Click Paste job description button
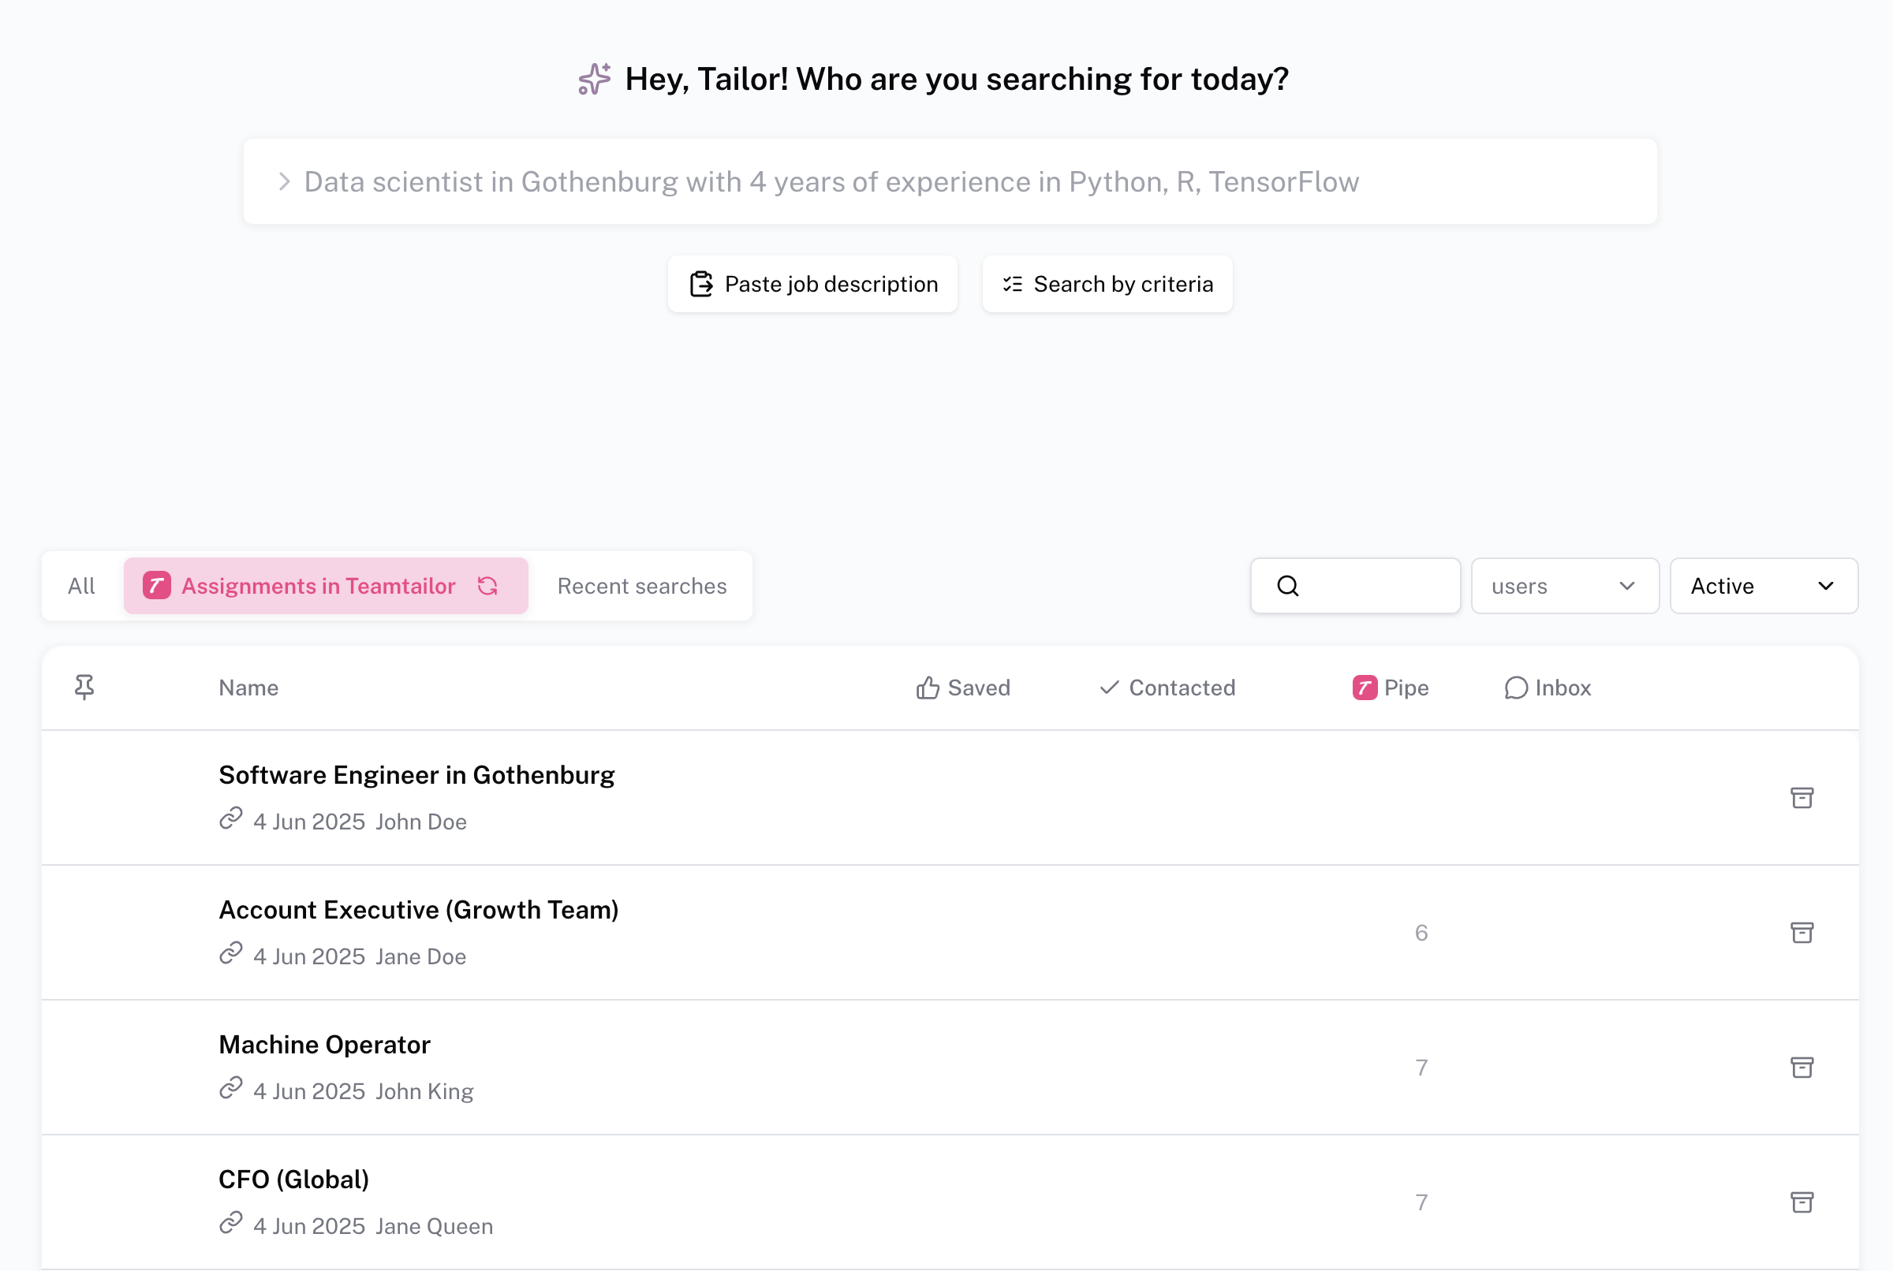This screenshot has width=1893, height=1271. pos(812,284)
